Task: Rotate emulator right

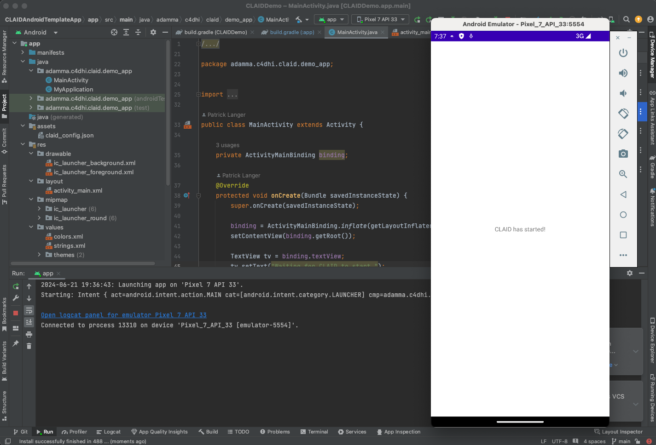Action: 623,133
